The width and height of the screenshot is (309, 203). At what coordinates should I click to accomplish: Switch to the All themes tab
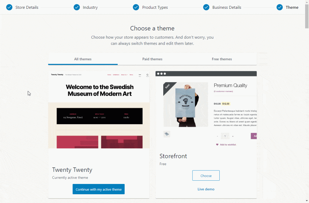(x=83, y=59)
